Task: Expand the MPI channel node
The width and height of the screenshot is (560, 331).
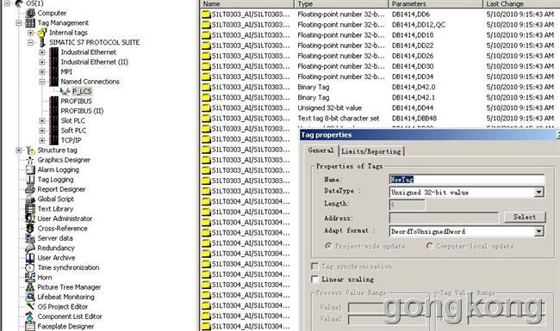Action: [42, 72]
